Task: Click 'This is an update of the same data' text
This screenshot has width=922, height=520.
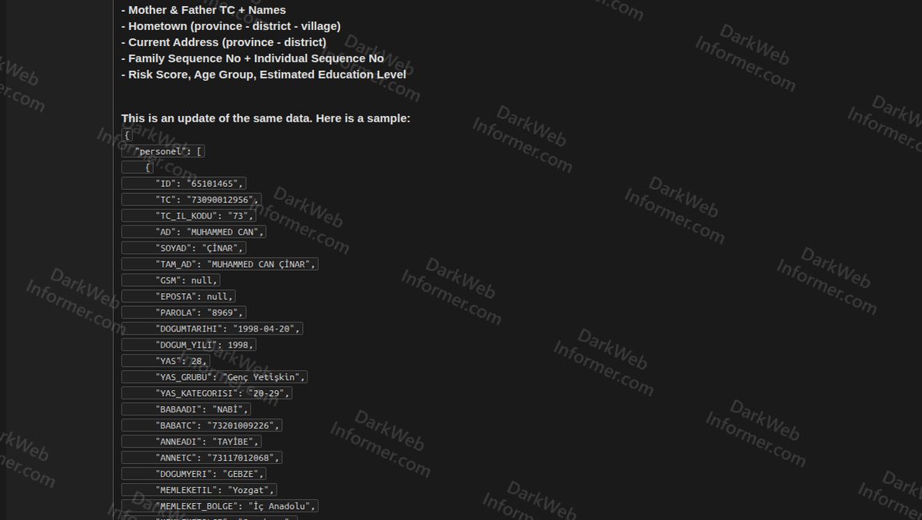Action: pos(266,118)
